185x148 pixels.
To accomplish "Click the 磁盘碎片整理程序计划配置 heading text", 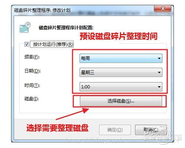I will click(66, 28).
